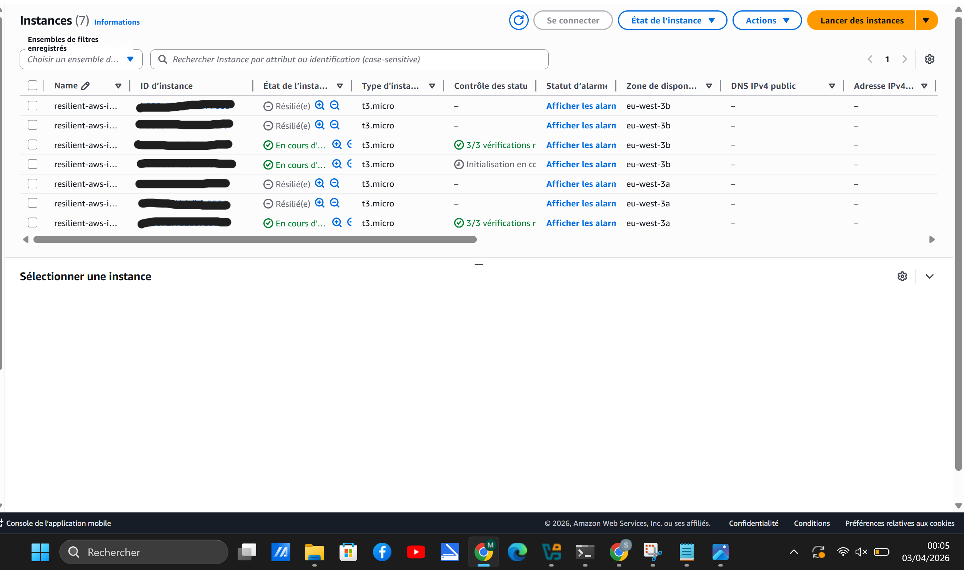Open the table preferences gear icon
The image size is (964, 570).
click(x=930, y=59)
